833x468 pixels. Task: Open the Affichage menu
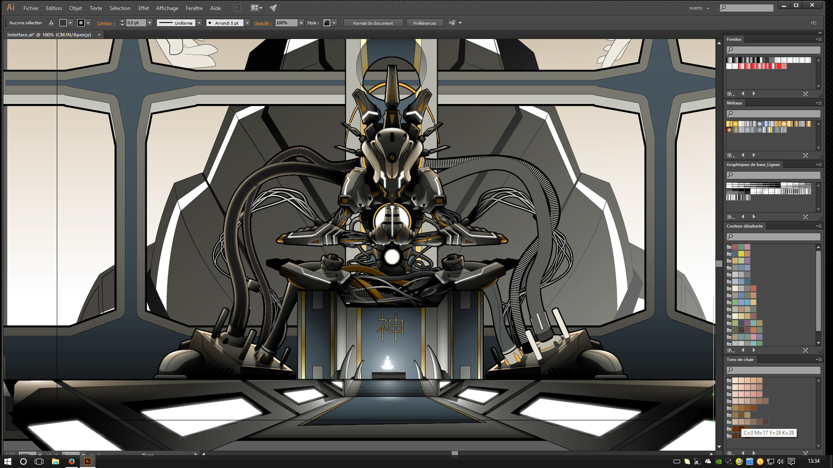167,8
